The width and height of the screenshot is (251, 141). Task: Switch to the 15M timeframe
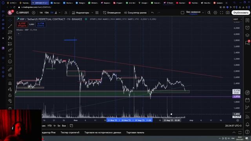[x=46, y=13]
